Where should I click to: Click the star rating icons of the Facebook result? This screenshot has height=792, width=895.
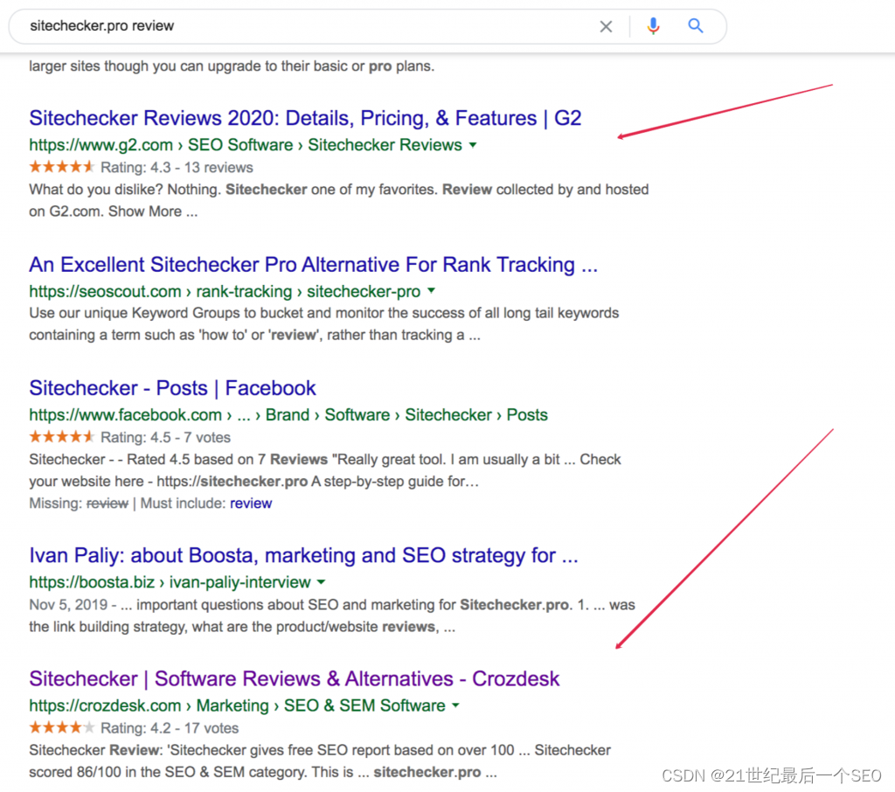[62, 437]
